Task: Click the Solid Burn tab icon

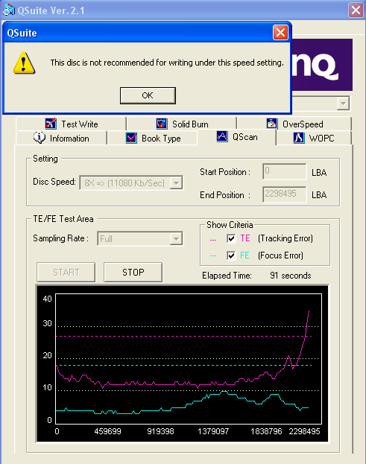Action: (x=162, y=124)
